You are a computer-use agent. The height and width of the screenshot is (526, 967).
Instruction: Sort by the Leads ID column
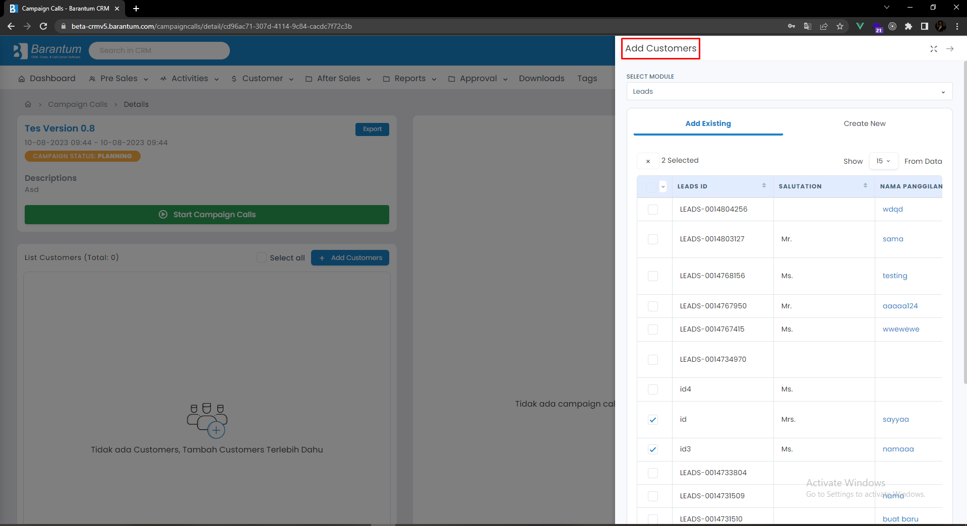pyautogui.click(x=764, y=186)
